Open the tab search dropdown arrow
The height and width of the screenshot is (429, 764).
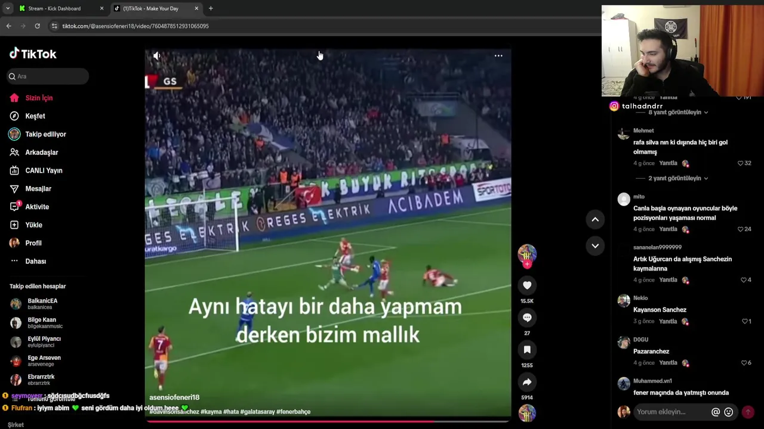click(x=7, y=8)
